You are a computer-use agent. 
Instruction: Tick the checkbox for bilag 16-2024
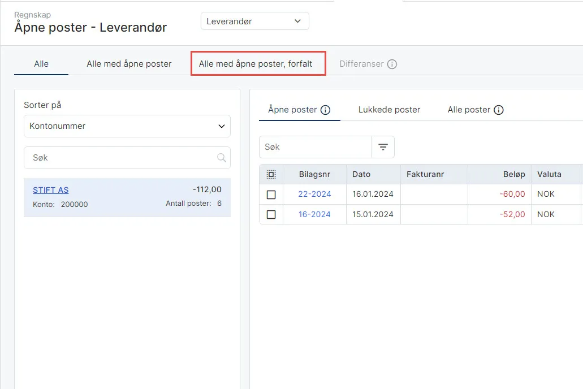[x=271, y=215]
